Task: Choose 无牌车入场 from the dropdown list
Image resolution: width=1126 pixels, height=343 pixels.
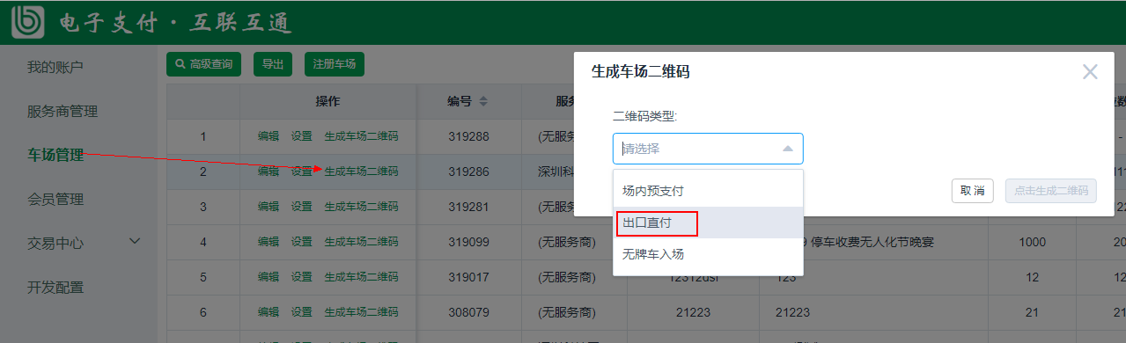Action: click(x=708, y=254)
